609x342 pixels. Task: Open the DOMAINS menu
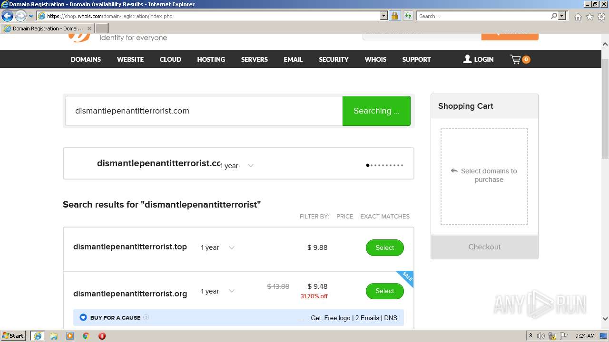tap(86, 59)
